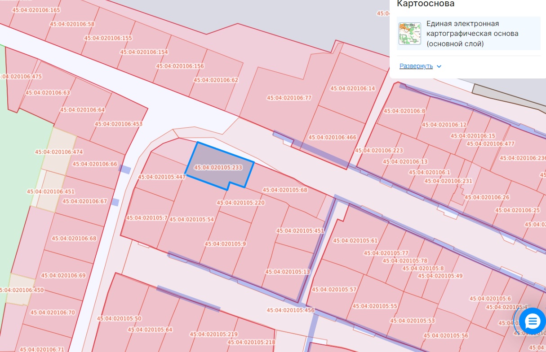Image resolution: width=546 pixels, height=352 pixels.
Task: Click parcel label 45:04:020106:70
Action: (53, 313)
